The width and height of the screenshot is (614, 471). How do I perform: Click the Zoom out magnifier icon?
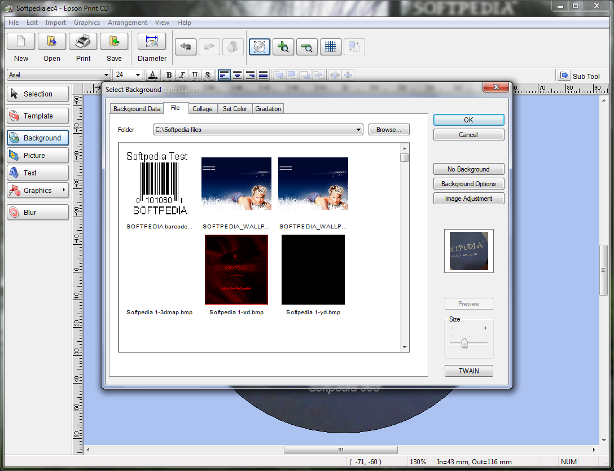307,47
